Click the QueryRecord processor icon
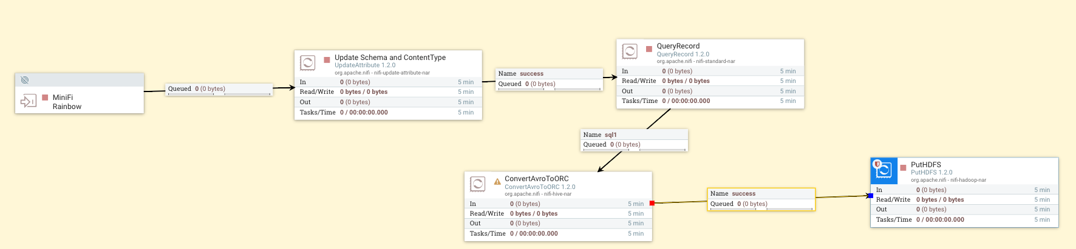 630,51
